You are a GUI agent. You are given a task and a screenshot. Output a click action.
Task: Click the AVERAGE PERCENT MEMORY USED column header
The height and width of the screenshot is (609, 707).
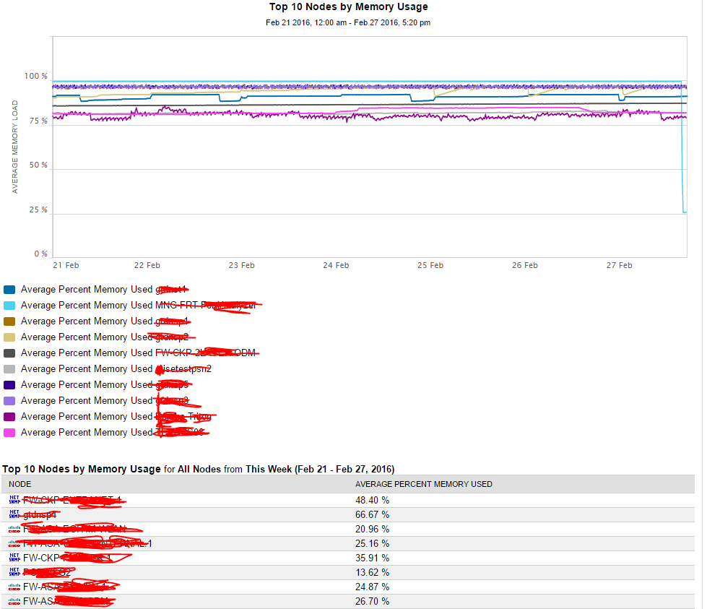424,484
